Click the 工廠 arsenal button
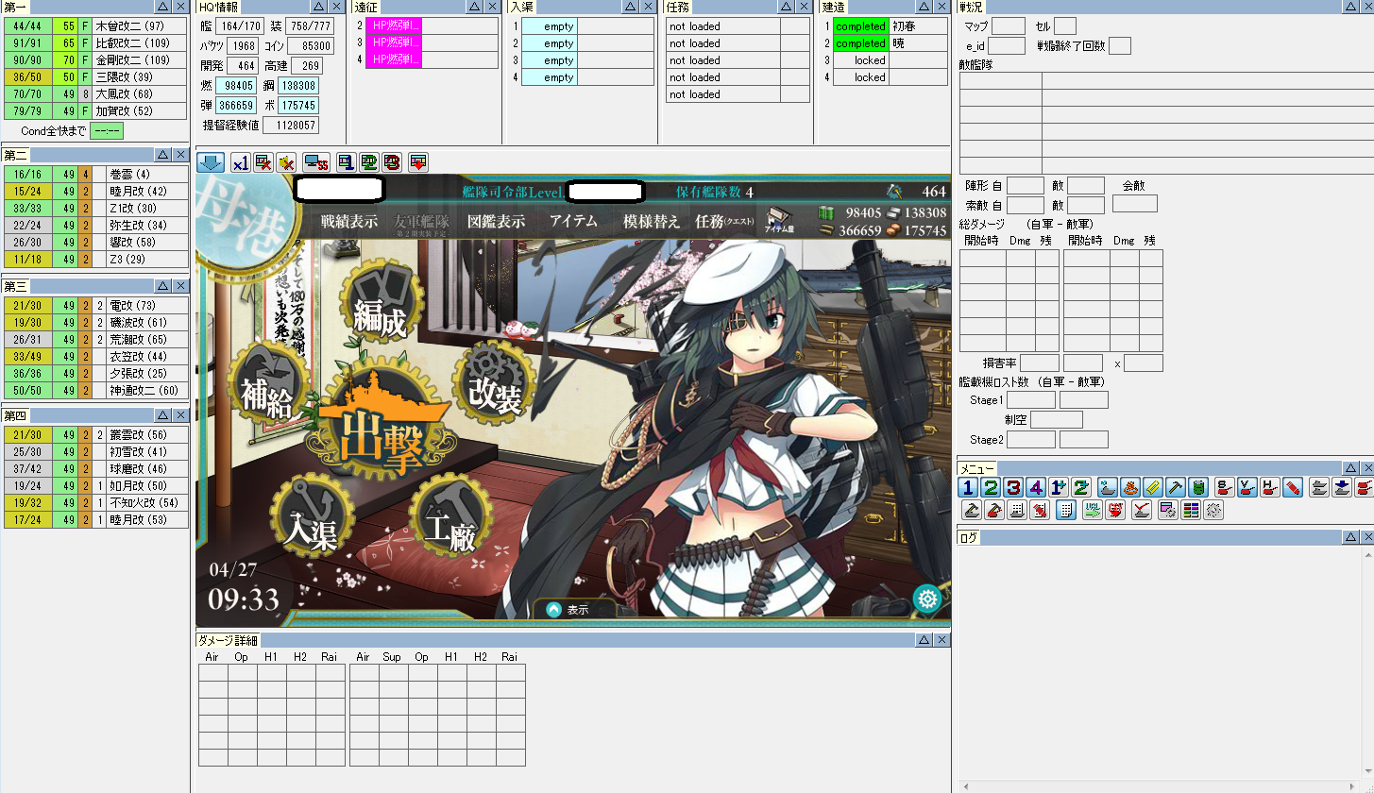1374x793 pixels. click(450, 516)
